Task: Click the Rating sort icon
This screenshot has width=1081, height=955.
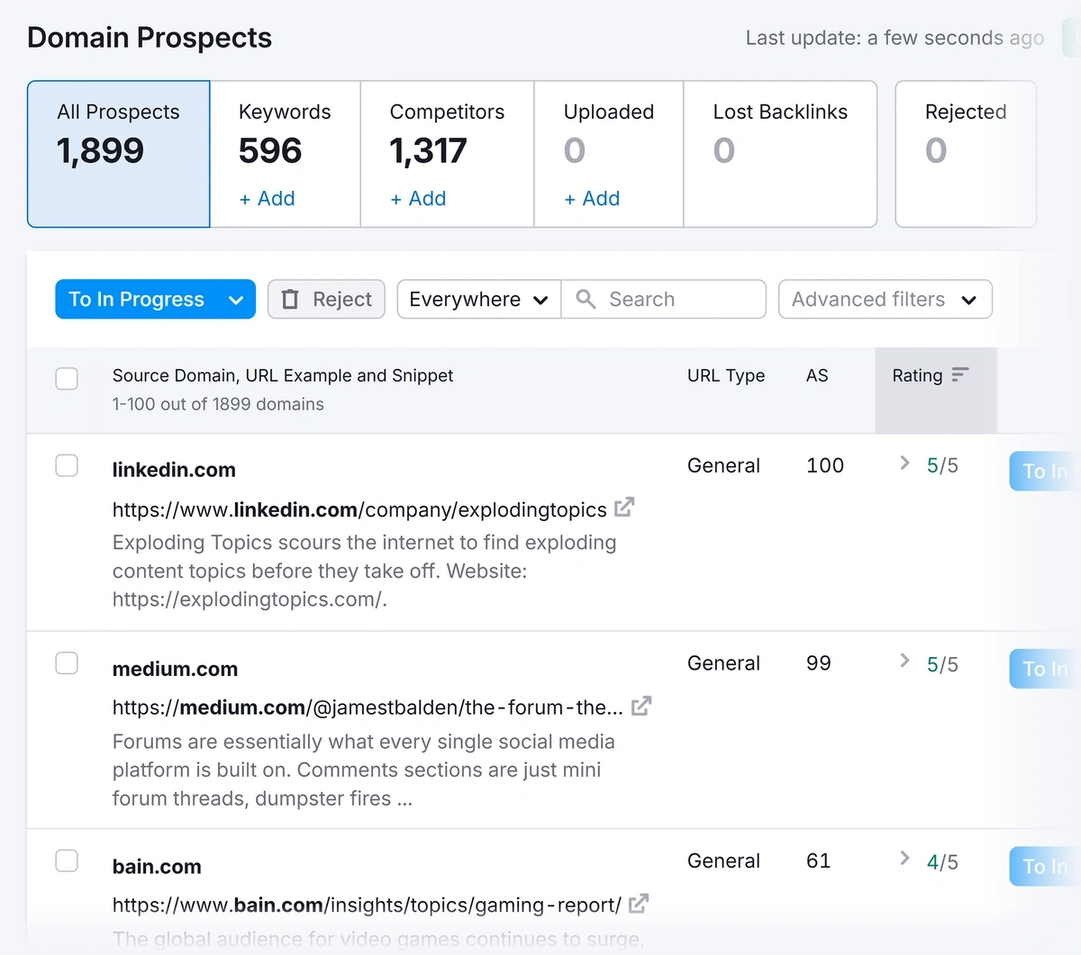Action: pos(960,374)
